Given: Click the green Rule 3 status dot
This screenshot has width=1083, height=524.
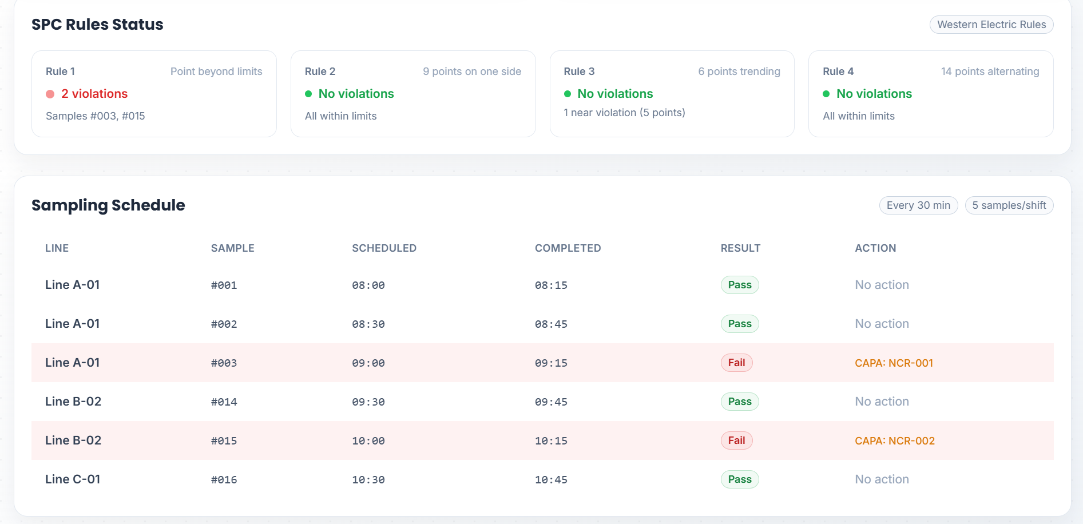Looking at the screenshot, I should pyautogui.click(x=568, y=94).
